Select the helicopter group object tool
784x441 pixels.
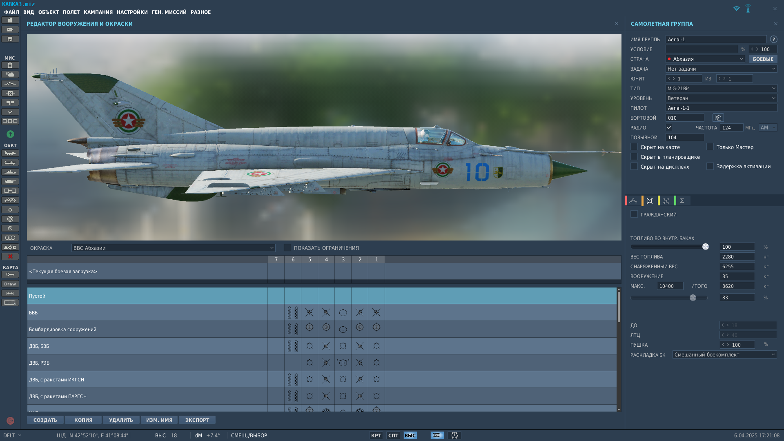pos(10,163)
